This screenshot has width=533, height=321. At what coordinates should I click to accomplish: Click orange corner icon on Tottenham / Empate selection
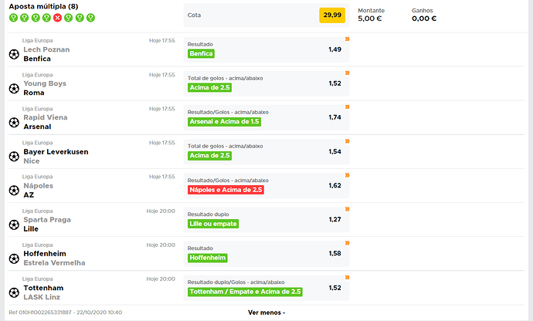pyautogui.click(x=347, y=278)
